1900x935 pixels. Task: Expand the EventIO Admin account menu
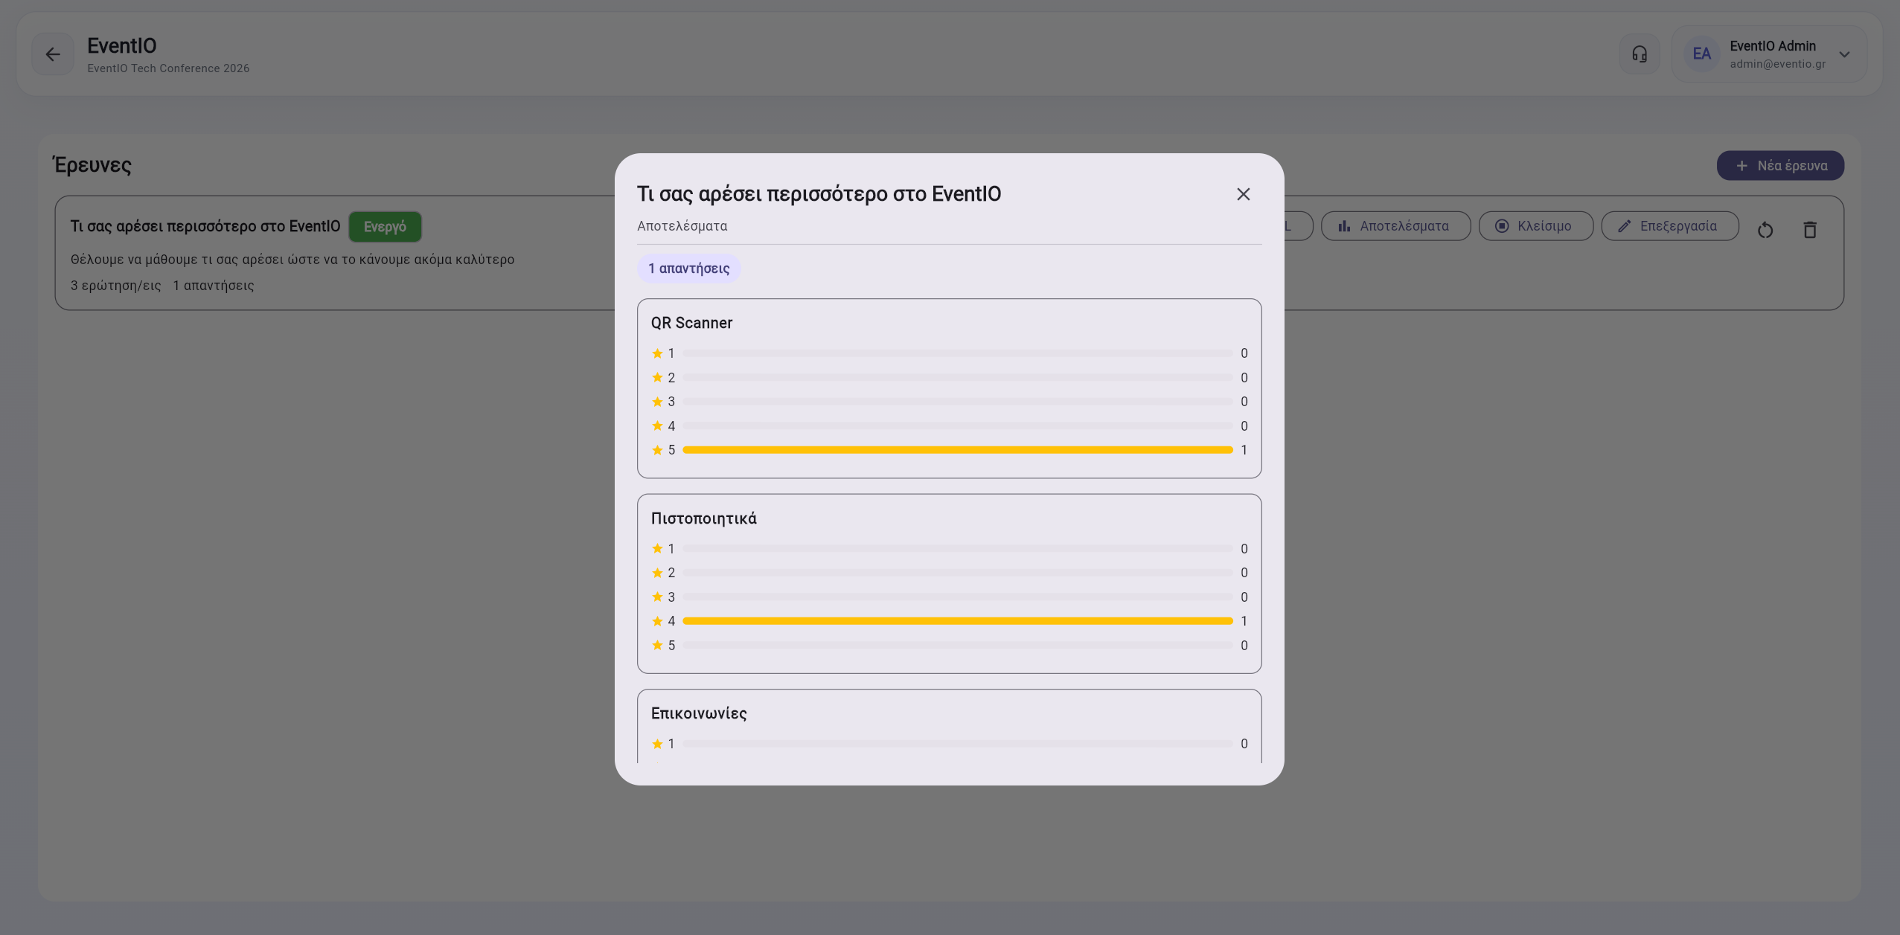pos(1844,54)
